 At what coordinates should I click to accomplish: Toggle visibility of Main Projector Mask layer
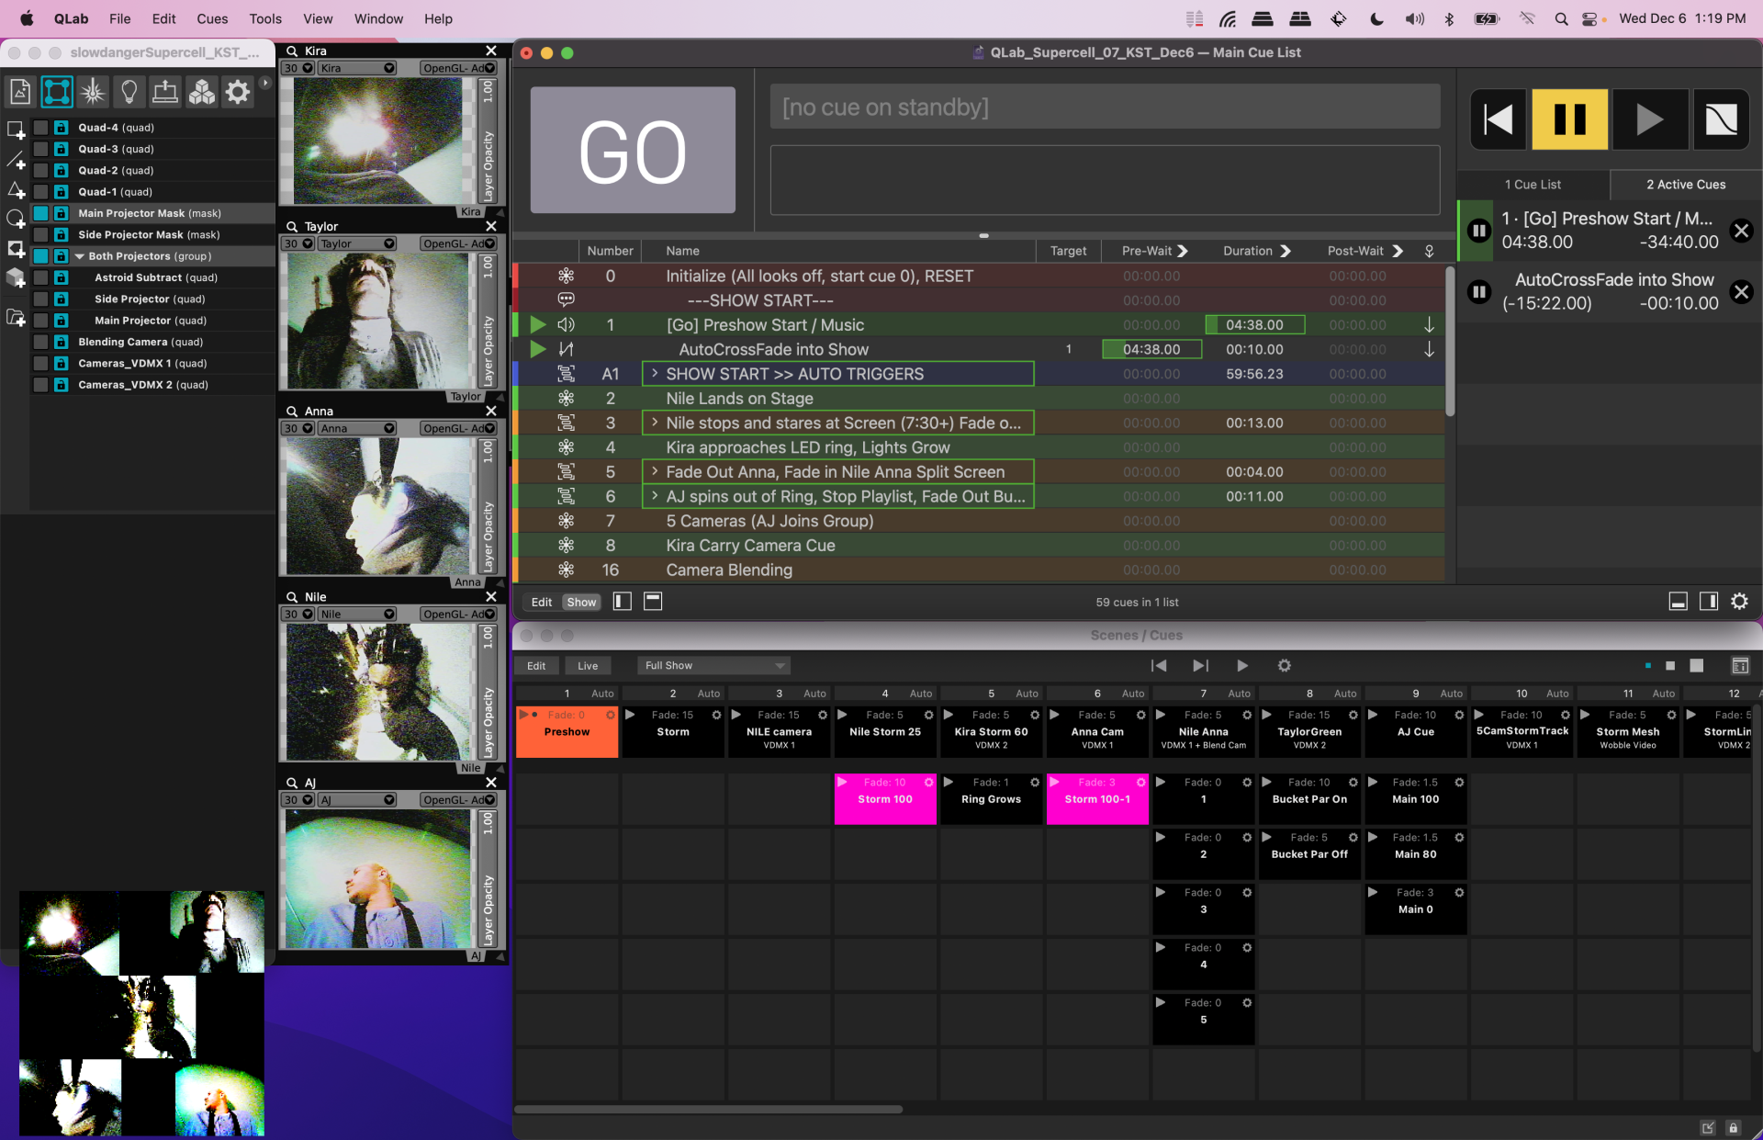tap(40, 212)
